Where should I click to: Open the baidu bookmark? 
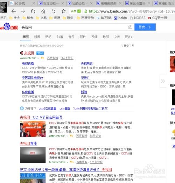click(x=120, y=18)
